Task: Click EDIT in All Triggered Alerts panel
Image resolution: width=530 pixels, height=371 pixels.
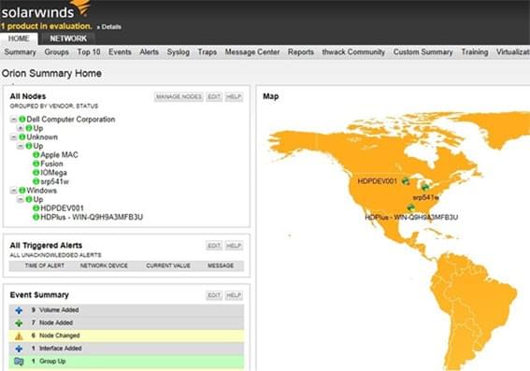Action: click(x=214, y=245)
